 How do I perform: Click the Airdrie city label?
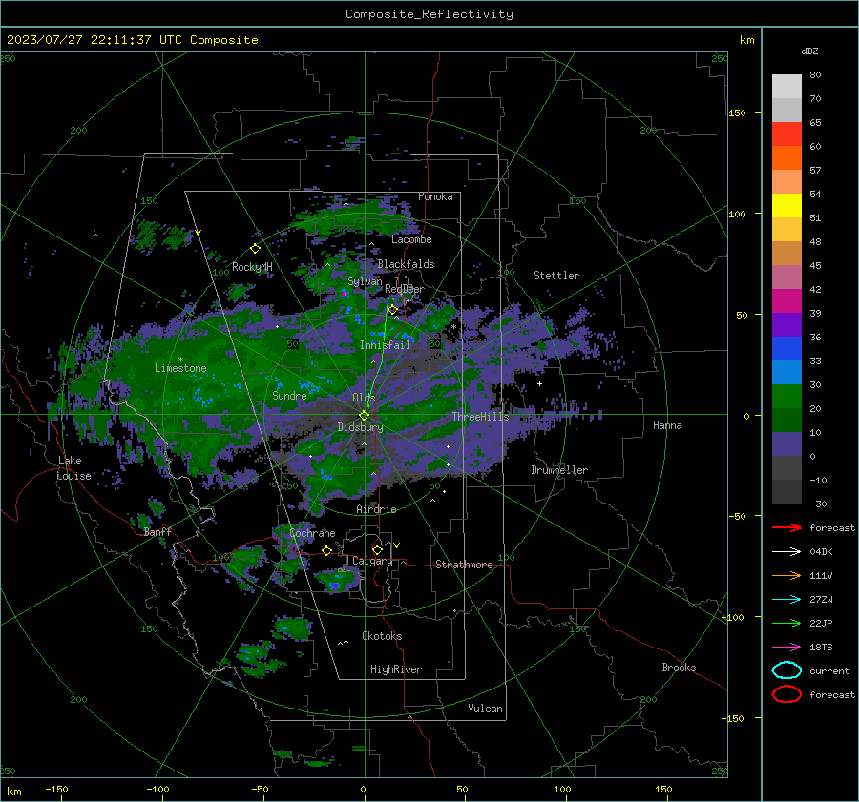click(x=376, y=509)
